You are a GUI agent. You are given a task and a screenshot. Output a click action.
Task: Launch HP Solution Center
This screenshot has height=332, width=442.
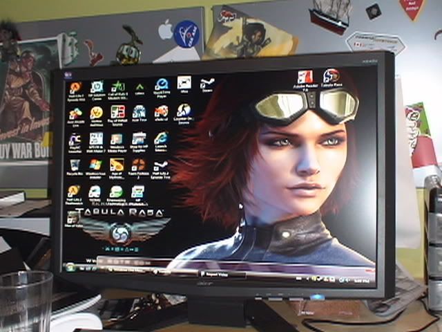pyautogui.click(x=97, y=91)
